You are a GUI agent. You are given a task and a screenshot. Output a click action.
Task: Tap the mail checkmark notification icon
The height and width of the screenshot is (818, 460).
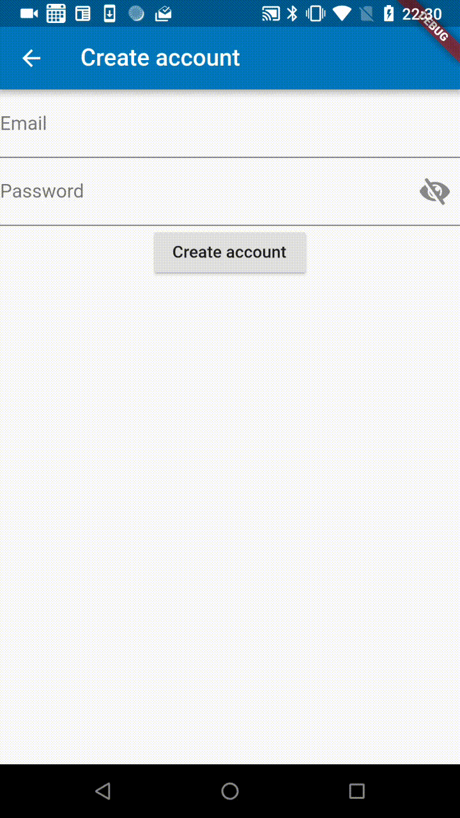(164, 13)
